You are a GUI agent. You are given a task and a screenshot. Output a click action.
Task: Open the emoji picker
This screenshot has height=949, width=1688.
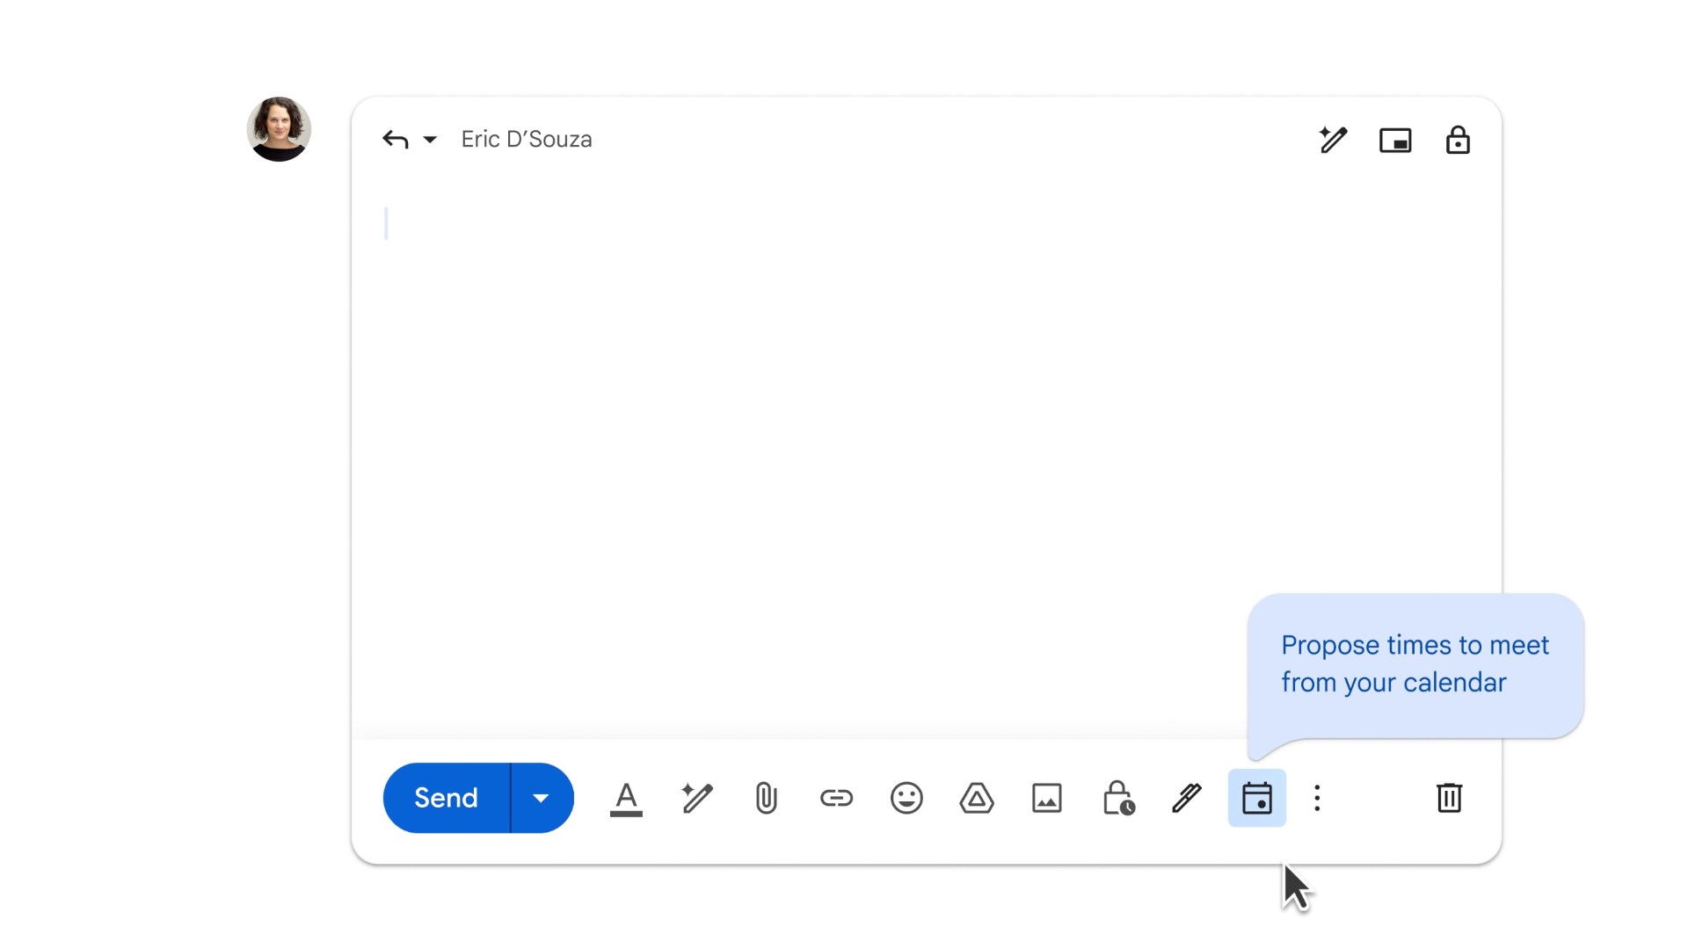(906, 798)
